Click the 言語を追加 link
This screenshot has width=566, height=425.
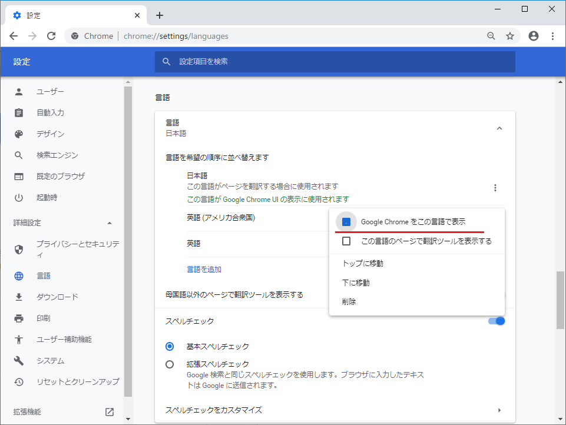[x=204, y=270]
